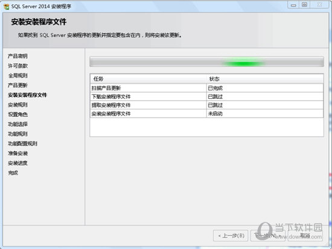Viewport: 332px width, 249px height.
Task: Minimize the SQL Server 2014 setup window
Action: (293, 5)
